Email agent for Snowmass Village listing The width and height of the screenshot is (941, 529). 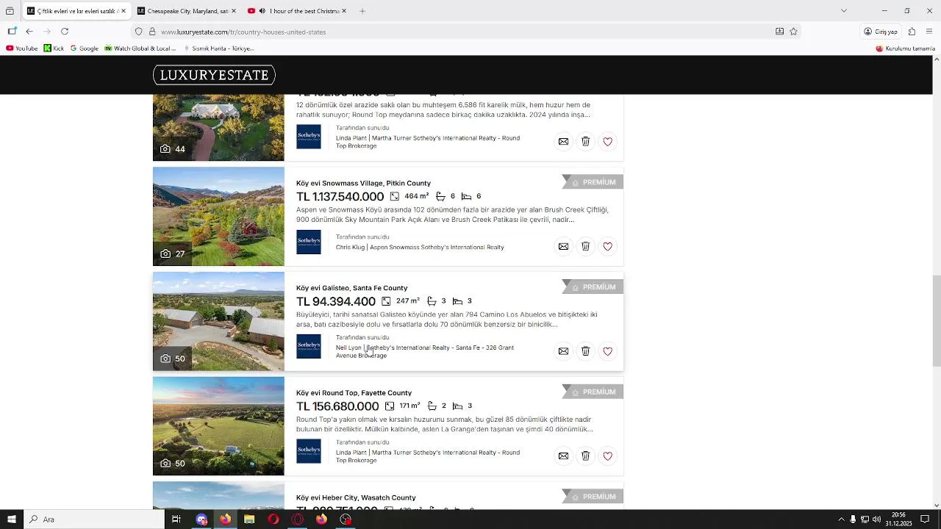coord(563,246)
